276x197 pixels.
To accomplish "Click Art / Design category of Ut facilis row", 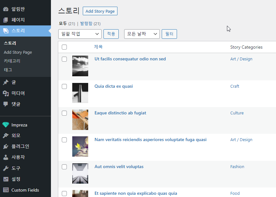I will point(241,59).
